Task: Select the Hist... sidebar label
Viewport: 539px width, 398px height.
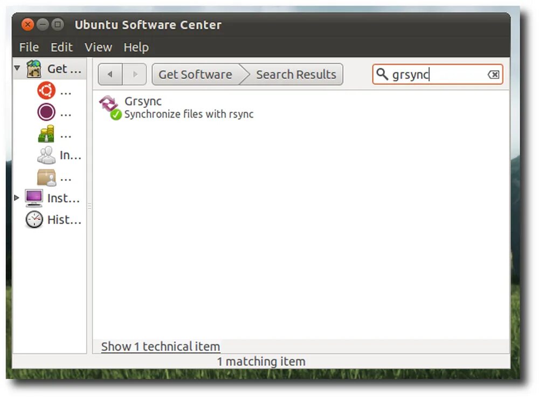Action: pos(64,219)
